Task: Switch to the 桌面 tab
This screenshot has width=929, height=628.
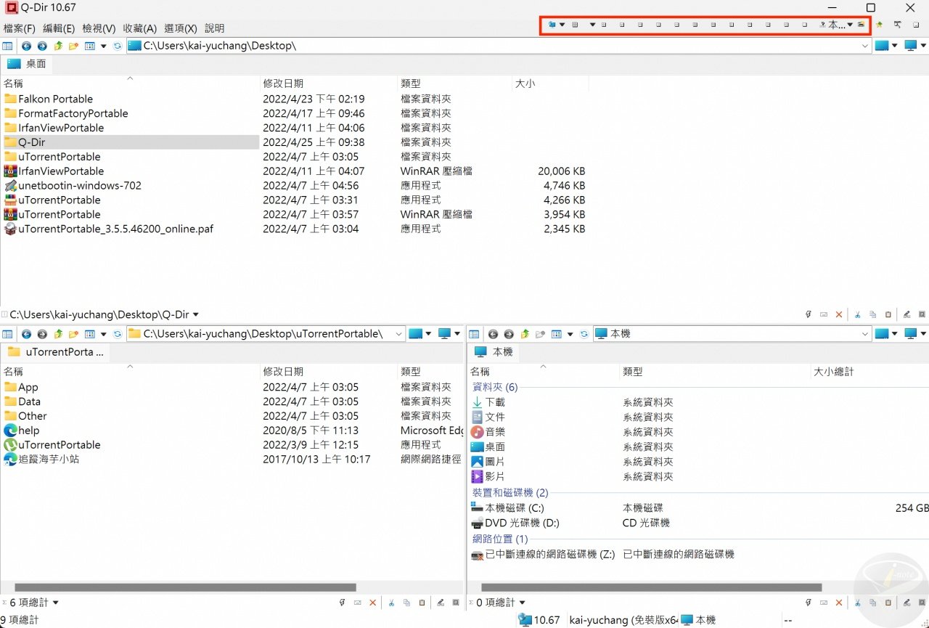Action: [28, 64]
